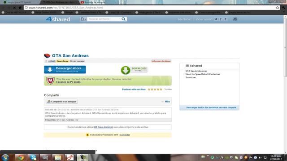Click the browser home button

[x=20, y=8]
